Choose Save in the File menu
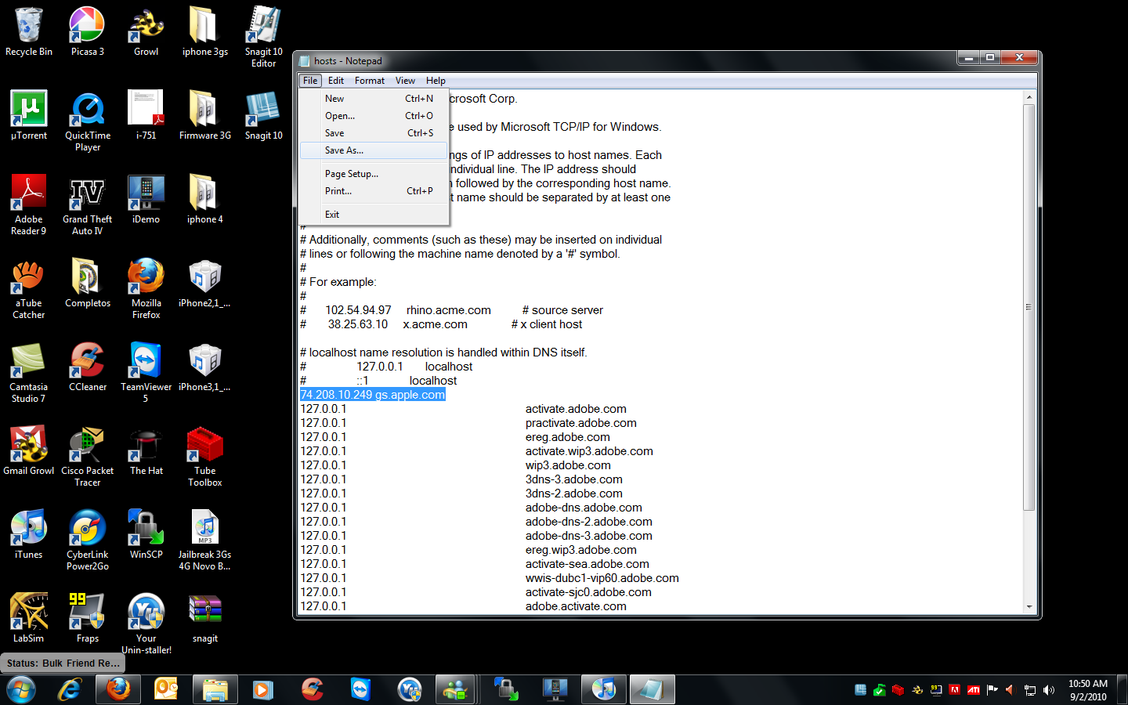The width and height of the screenshot is (1128, 705). click(374, 133)
